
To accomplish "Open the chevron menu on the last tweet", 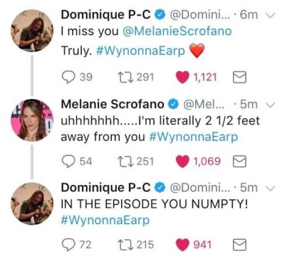I will pos(270,188).
